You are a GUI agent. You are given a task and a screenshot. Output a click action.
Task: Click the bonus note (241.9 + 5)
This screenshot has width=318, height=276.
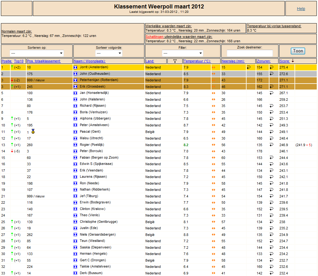(x=304, y=145)
